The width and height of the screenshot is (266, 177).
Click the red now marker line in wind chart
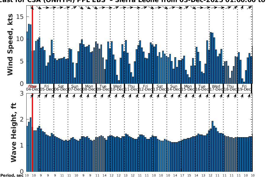click(x=32, y=44)
